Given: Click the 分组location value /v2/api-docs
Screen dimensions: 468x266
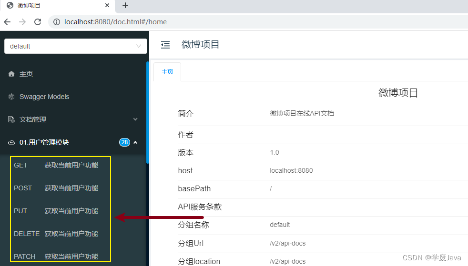Looking at the screenshot, I should point(288,262).
